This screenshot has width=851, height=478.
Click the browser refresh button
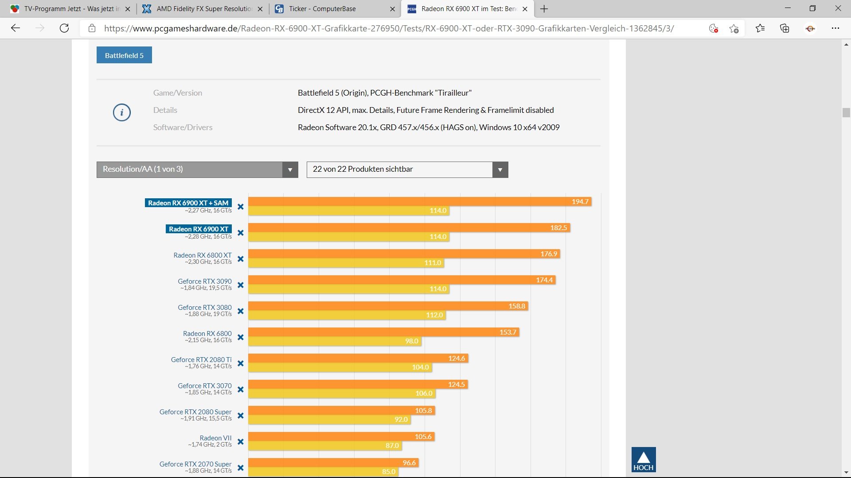click(64, 28)
